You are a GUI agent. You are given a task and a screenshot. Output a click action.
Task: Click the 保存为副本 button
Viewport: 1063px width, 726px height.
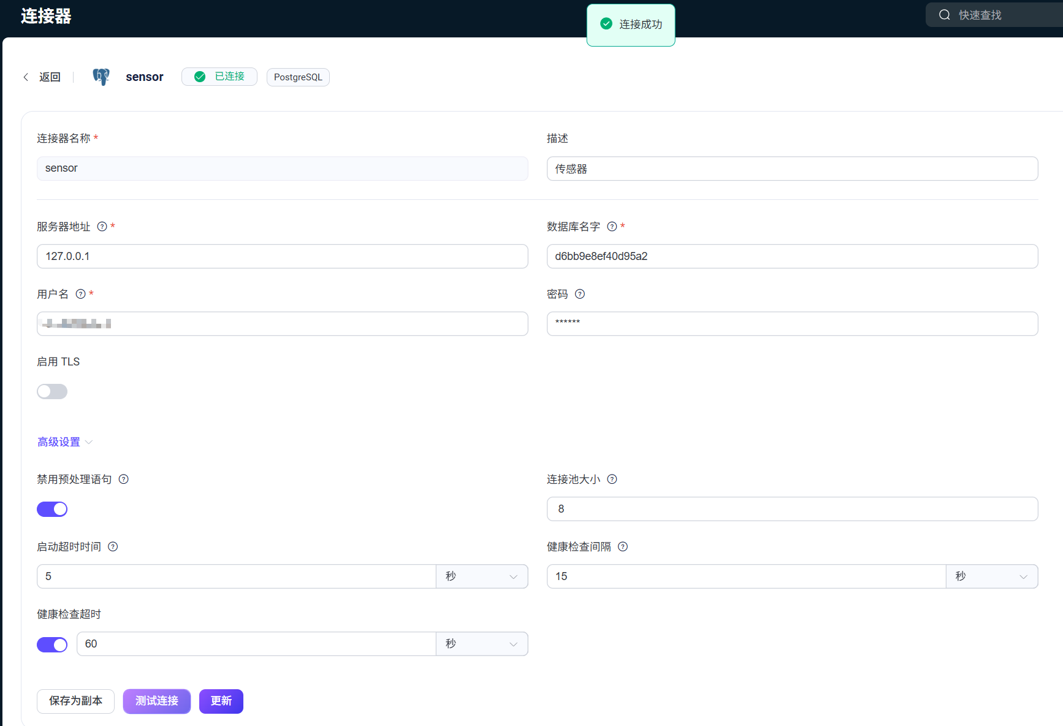pos(75,701)
